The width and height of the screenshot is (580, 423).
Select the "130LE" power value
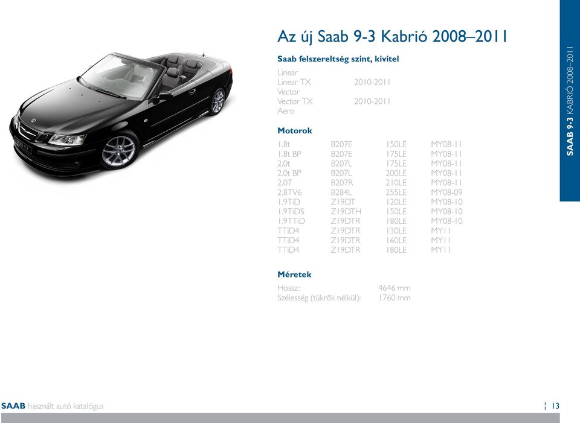click(x=396, y=231)
